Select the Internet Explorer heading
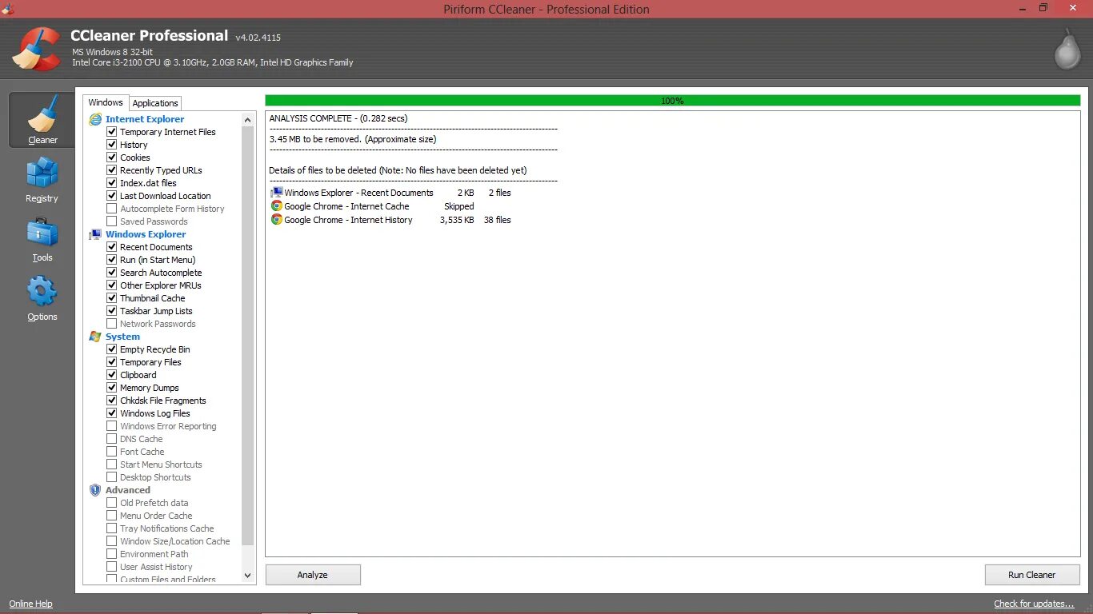Screen dimensions: 1093x614 click(145, 119)
